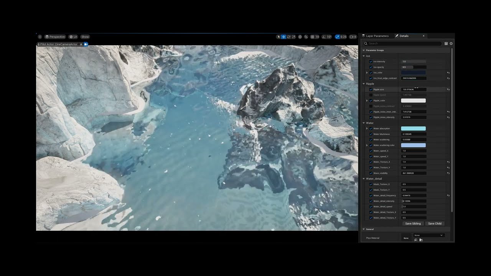
Task: Click the Ice opacity slider field
Action: (x=414, y=67)
